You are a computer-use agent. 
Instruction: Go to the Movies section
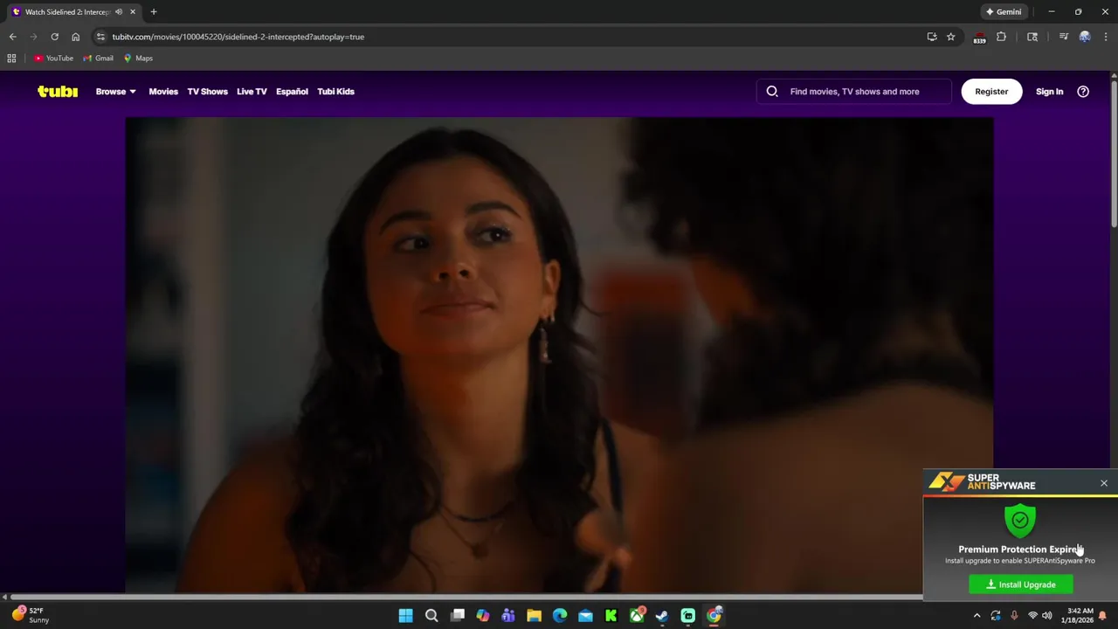tap(163, 91)
